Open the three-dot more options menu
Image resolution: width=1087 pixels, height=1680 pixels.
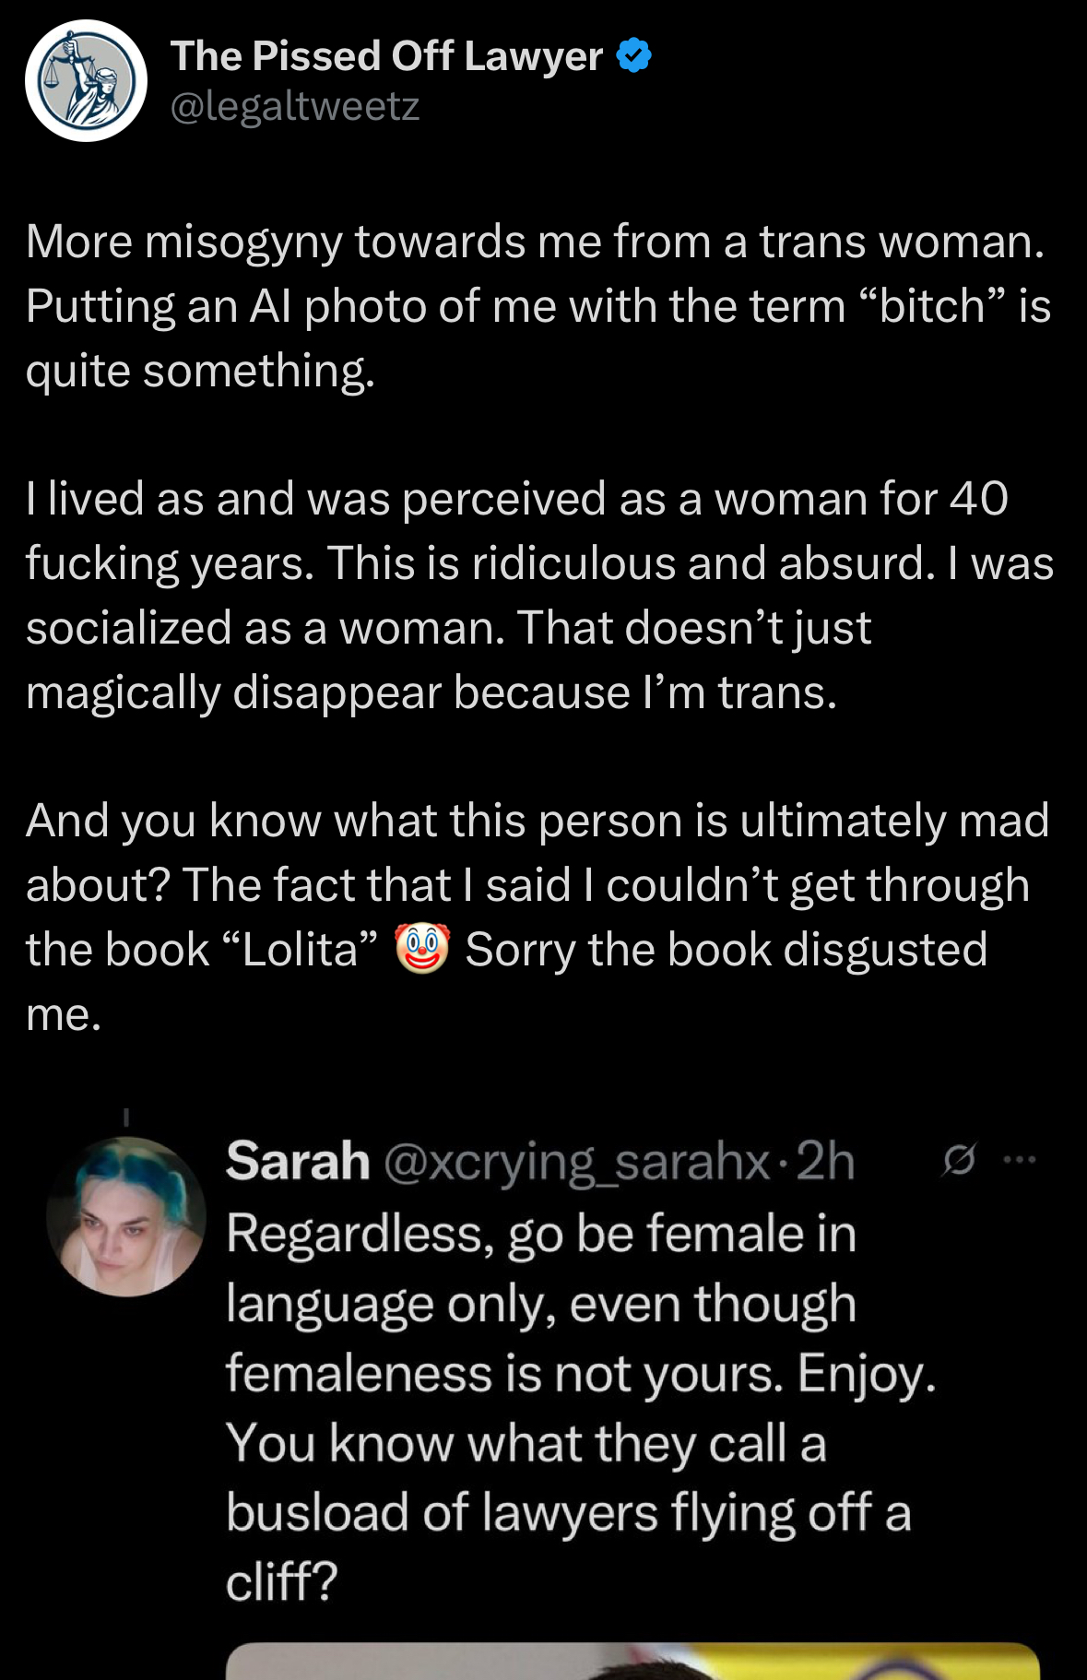click(1020, 1160)
